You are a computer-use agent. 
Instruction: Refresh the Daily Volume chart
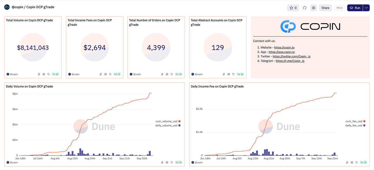[x=172, y=162]
